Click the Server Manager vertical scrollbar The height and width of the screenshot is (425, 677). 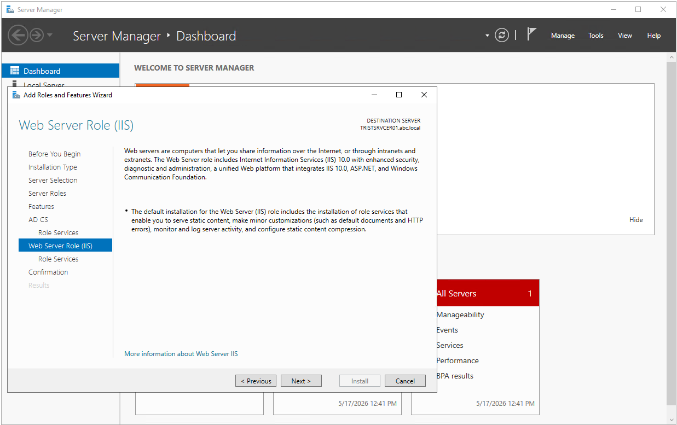(x=671, y=234)
